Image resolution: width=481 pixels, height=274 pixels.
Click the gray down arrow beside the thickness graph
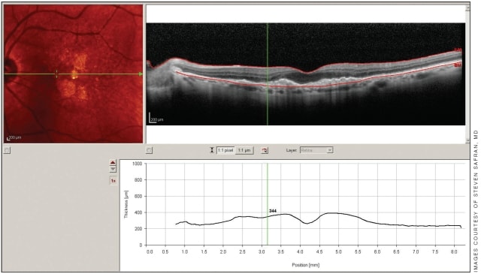[113, 169]
